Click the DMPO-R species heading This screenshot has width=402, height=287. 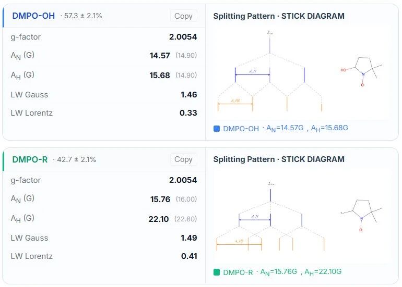[x=30, y=159]
